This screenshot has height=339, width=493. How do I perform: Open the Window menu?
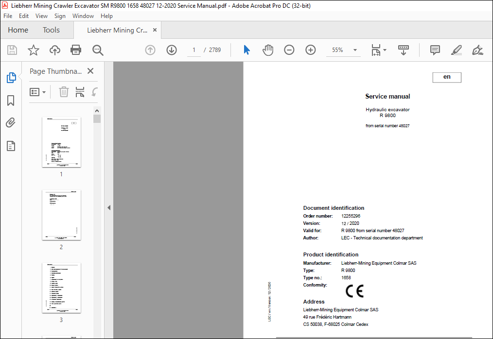coord(83,16)
